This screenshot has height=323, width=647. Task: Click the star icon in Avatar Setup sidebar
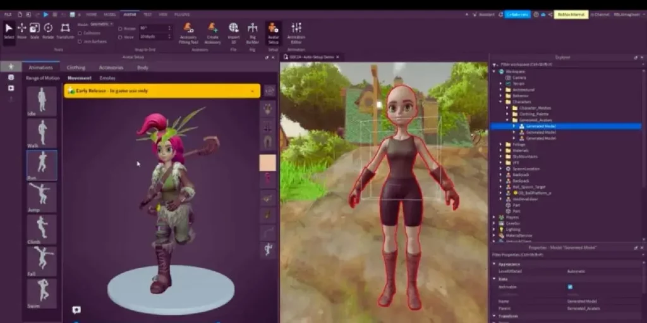[x=11, y=66]
